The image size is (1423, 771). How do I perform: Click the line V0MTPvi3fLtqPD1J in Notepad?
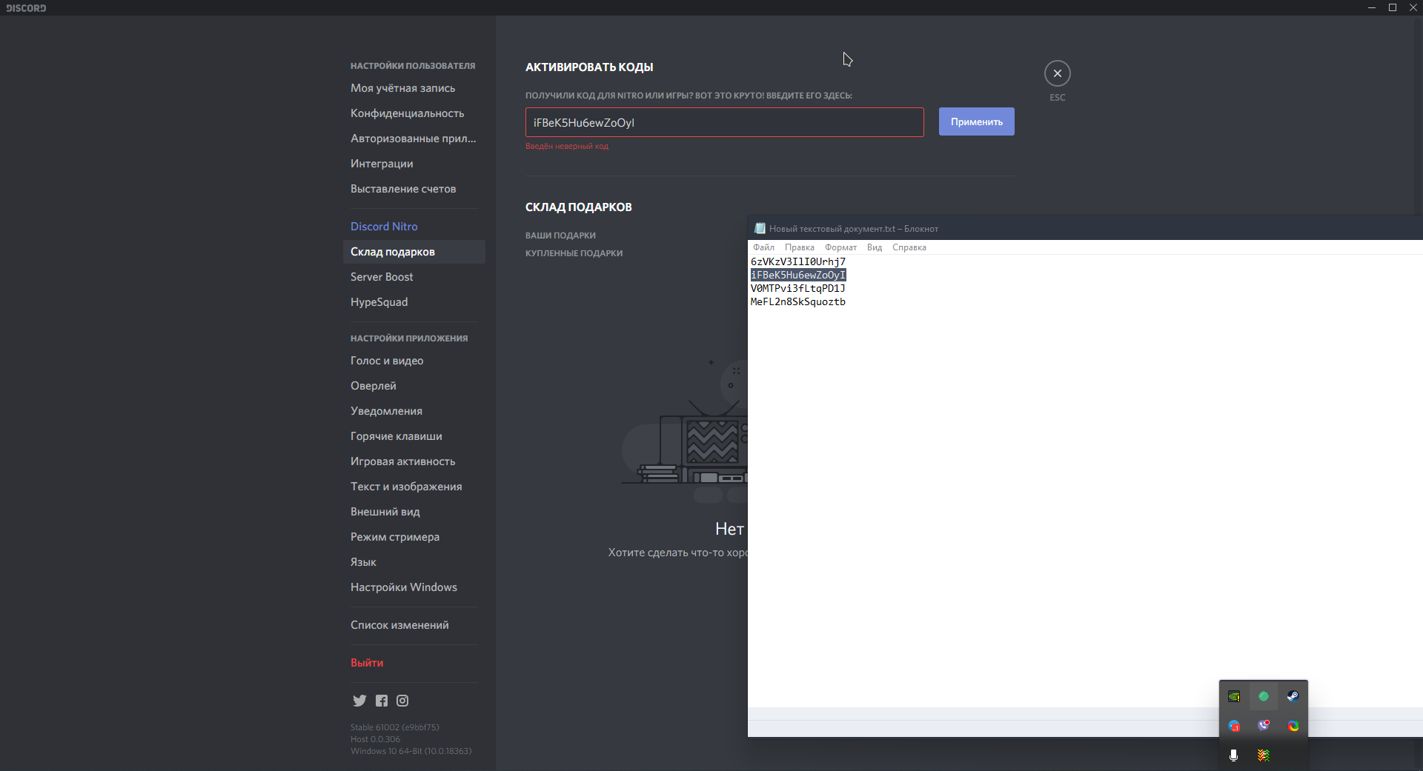point(797,288)
